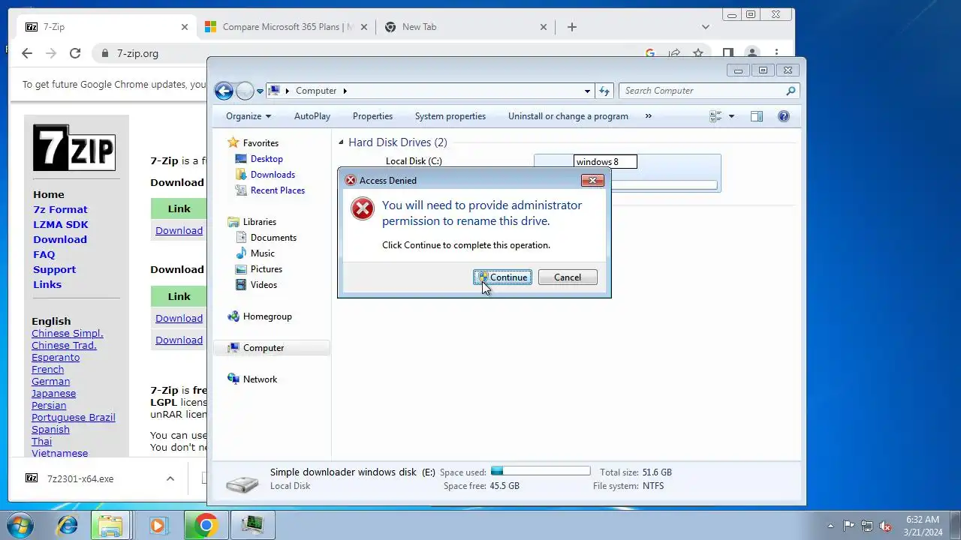Collapse the Hard Disk Drives group
The image size is (961, 540).
(x=341, y=142)
